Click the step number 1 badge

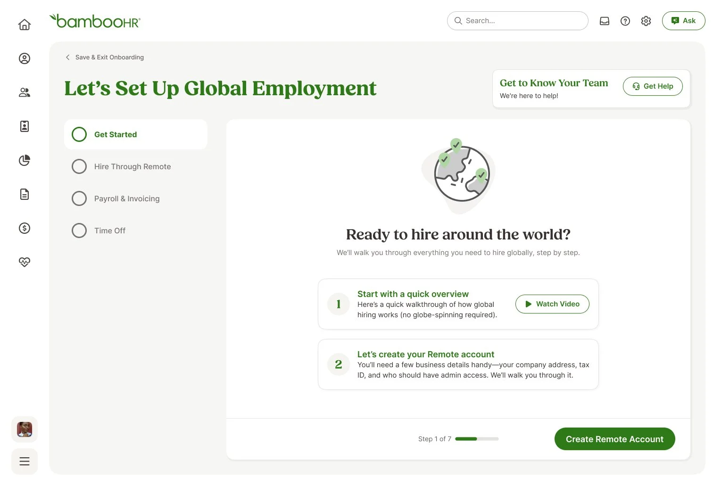coord(339,304)
